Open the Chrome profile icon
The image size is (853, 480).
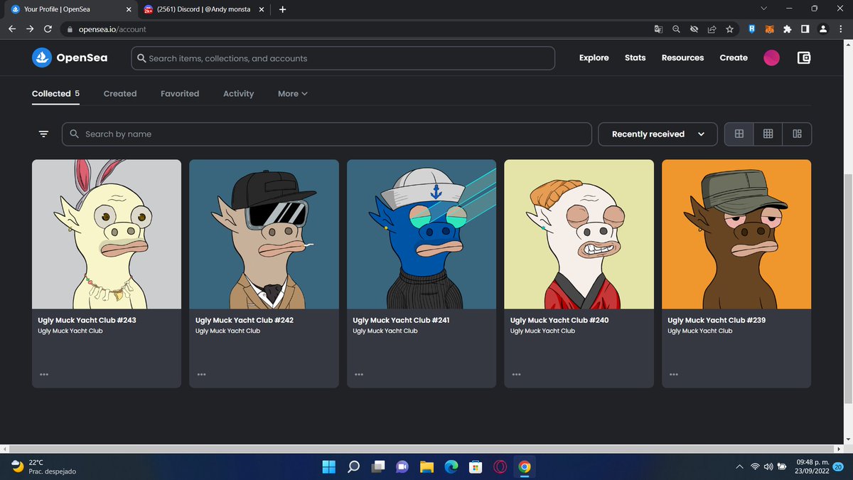pyautogui.click(x=822, y=29)
